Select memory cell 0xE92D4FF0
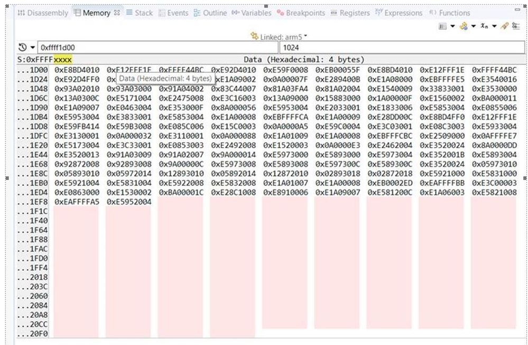The image size is (528, 345). tap(77, 79)
